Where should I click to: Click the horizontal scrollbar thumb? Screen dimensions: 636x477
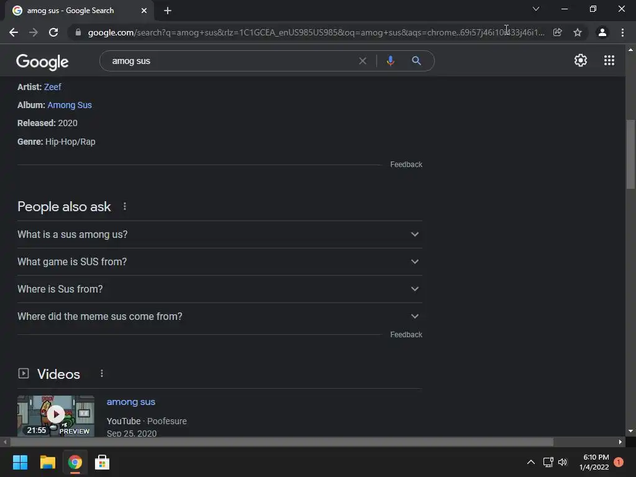282,442
